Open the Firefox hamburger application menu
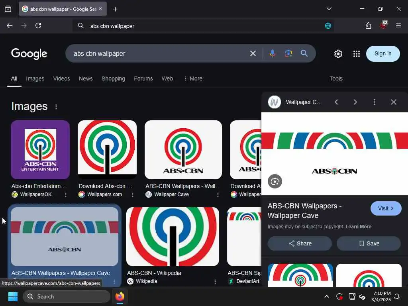408x306 pixels. (x=398, y=25)
